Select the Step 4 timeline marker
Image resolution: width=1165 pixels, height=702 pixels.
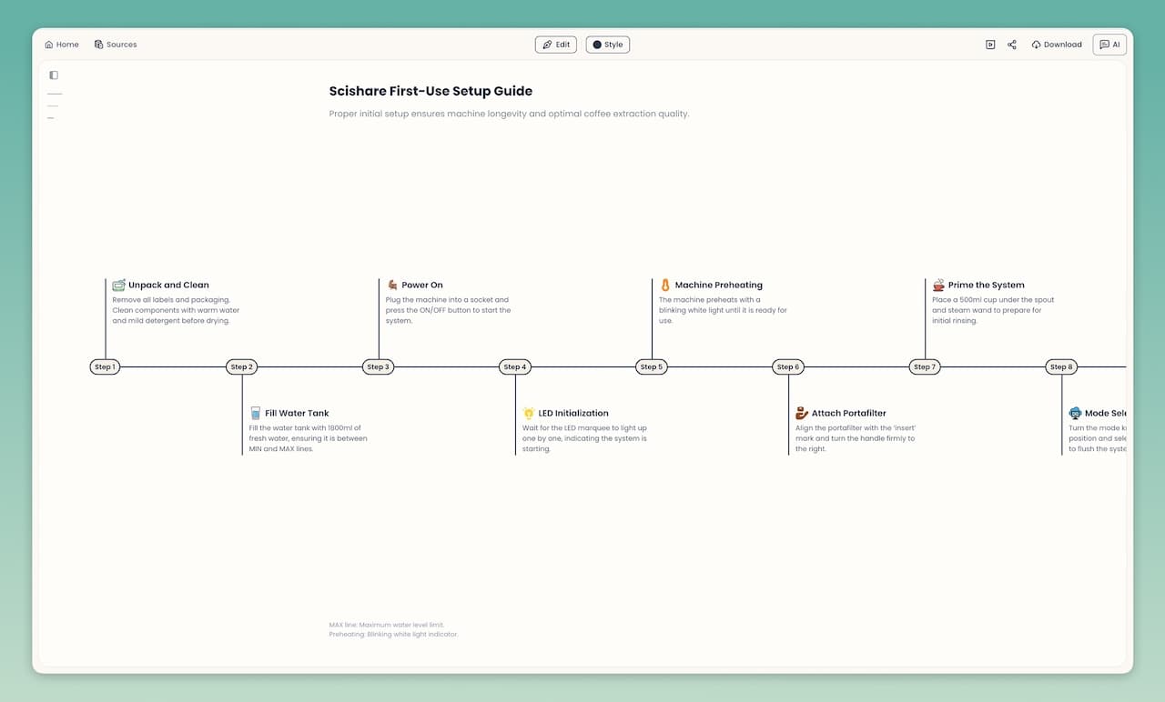(x=515, y=367)
